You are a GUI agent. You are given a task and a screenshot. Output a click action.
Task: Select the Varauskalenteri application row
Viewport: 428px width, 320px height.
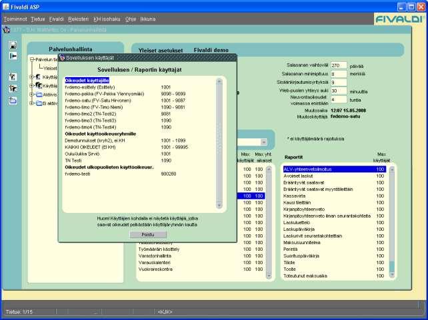coord(201,263)
